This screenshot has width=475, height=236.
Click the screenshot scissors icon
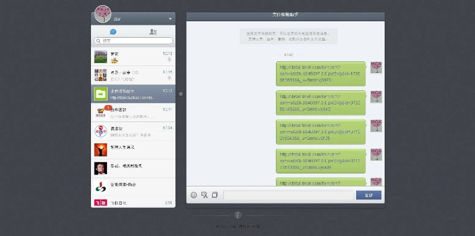(204, 195)
